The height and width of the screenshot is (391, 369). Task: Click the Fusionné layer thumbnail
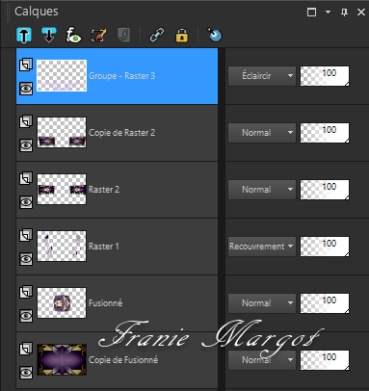tap(62, 302)
